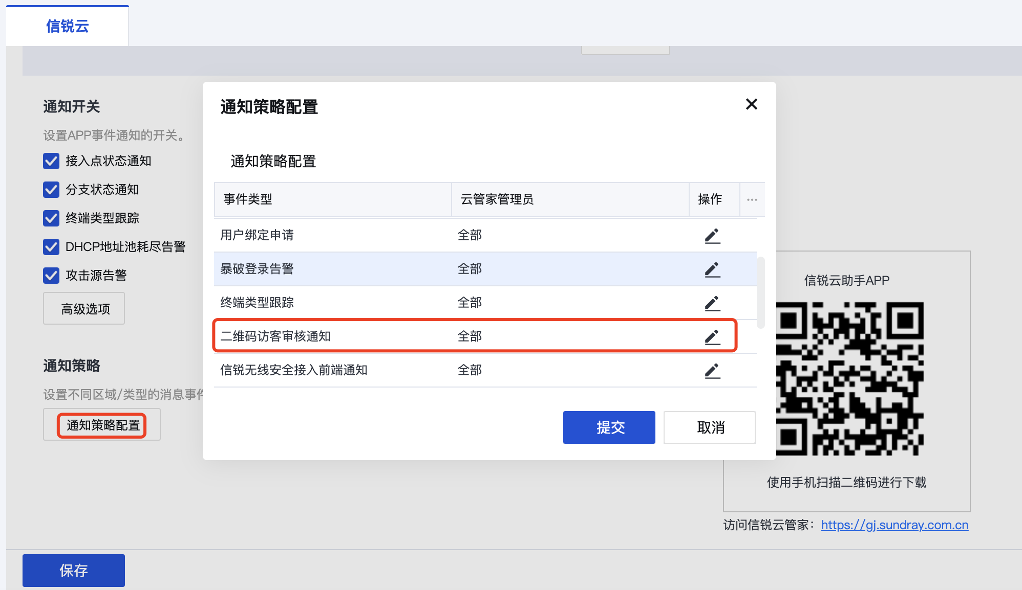The height and width of the screenshot is (590, 1022).
Task: Open the table column options ellipsis
Action: [752, 199]
